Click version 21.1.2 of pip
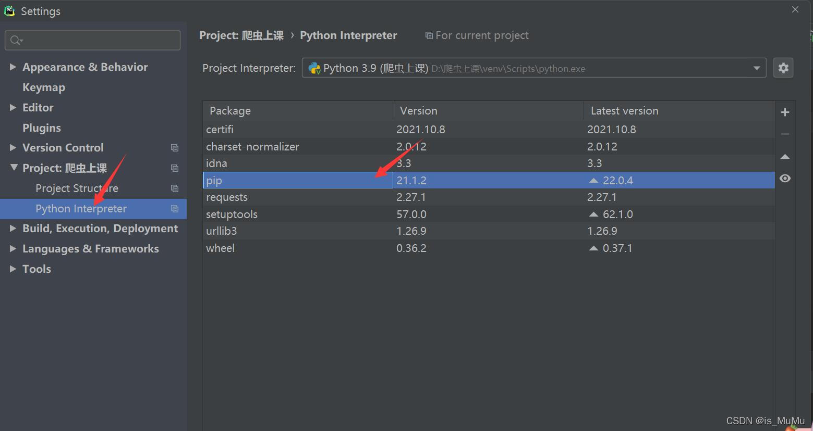This screenshot has height=431, width=813. [x=411, y=181]
